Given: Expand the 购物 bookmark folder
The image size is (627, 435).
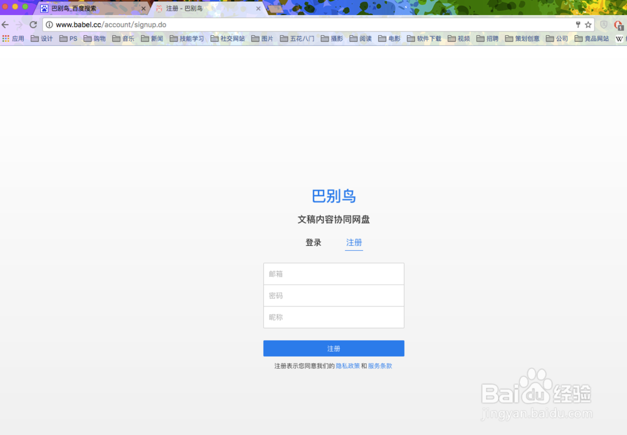Looking at the screenshot, I should 95,38.
